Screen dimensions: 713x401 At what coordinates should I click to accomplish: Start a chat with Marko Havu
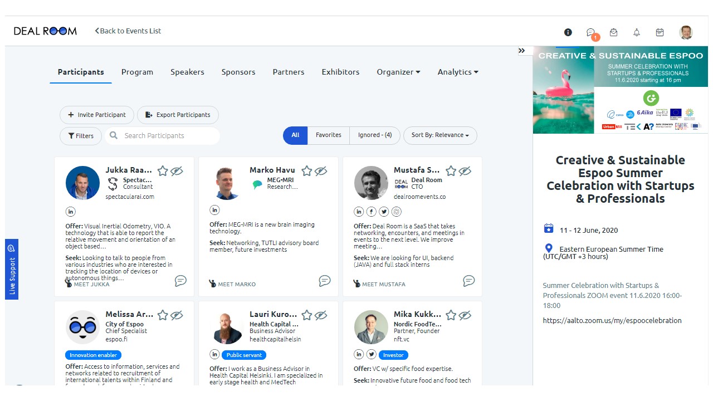coord(325,281)
